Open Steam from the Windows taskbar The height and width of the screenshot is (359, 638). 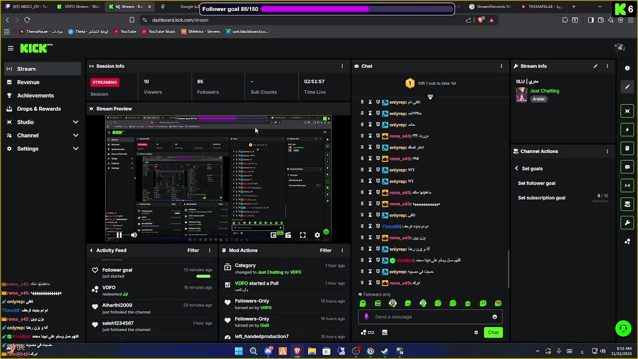point(385,352)
